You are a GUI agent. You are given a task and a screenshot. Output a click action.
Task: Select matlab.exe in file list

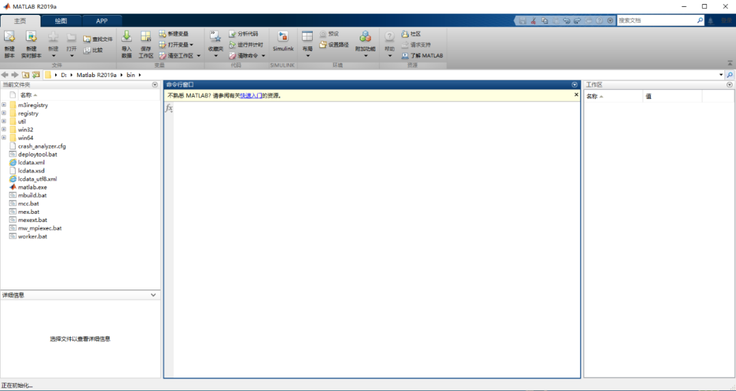coord(33,187)
